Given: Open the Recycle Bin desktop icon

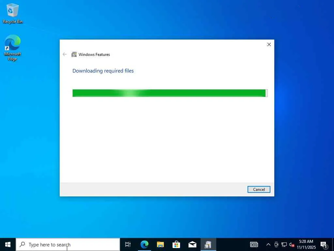Looking at the screenshot, I should [x=13, y=13].
